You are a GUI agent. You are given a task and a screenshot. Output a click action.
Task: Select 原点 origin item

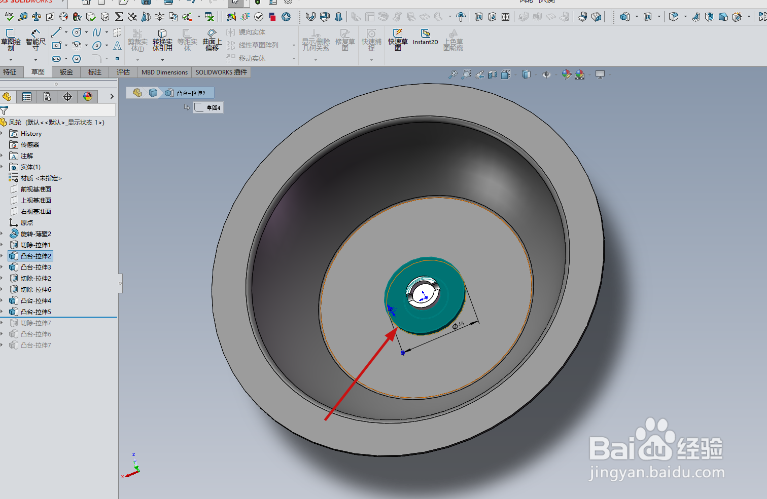(x=21, y=223)
